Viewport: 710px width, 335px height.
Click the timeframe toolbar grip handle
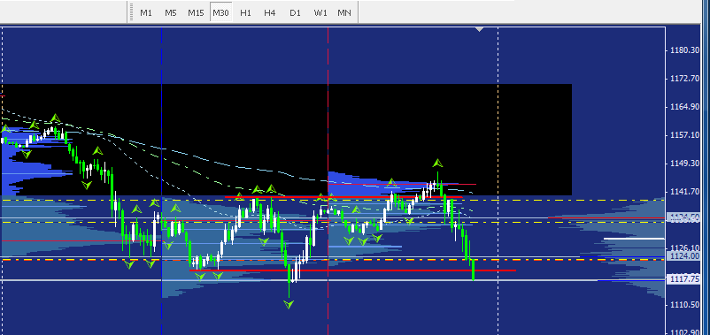click(132, 12)
